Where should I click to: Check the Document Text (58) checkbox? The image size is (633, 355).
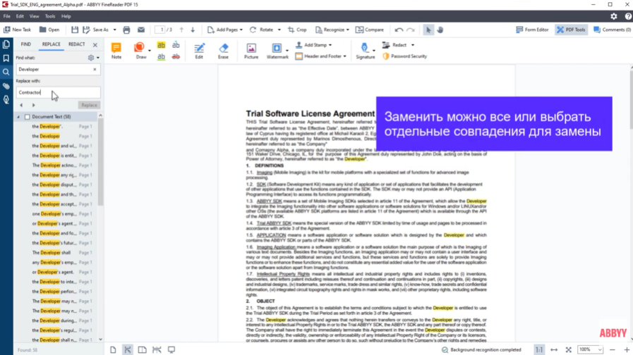[x=28, y=117]
